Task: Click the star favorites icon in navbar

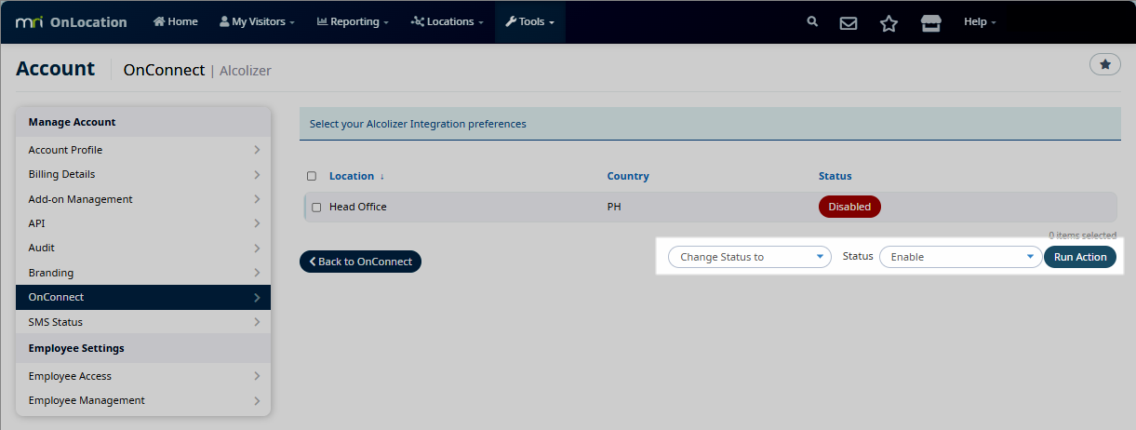Action: (x=889, y=22)
